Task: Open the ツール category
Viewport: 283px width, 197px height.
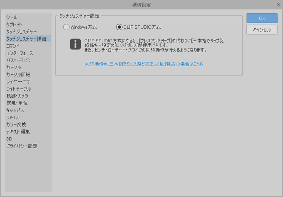Action: (x=28, y=17)
